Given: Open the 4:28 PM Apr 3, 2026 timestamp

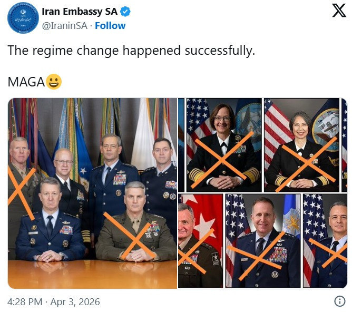Looking at the screenshot, I should (54, 302).
